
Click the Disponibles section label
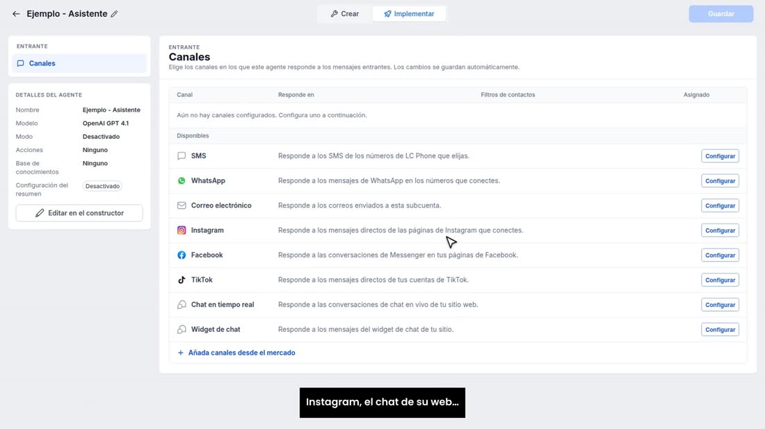click(193, 136)
